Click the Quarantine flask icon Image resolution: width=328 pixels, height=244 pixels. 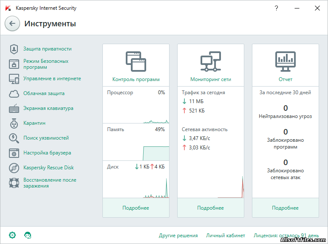(14, 123)
